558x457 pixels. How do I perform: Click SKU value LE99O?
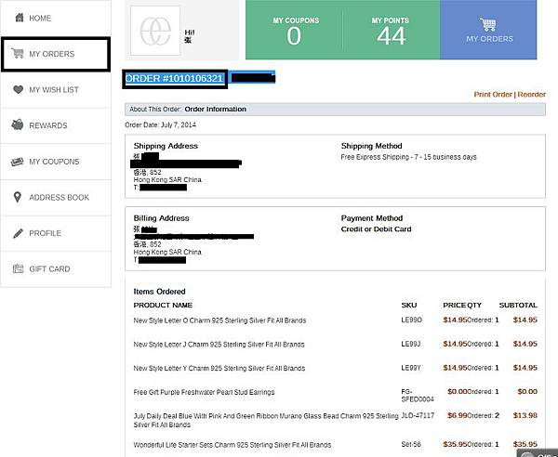point(411,320)
